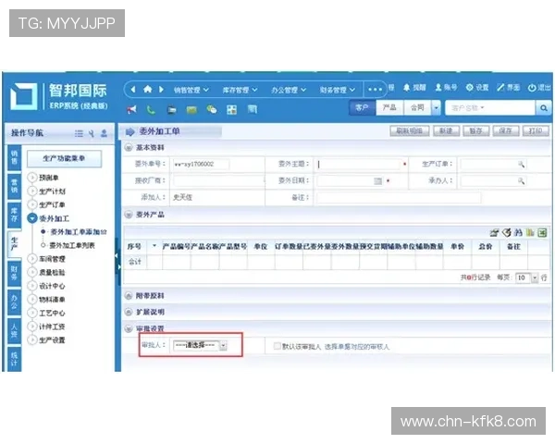
Task: Collapse the 委外产品 section
Action: pyautogui.click(x=129, y=215)
